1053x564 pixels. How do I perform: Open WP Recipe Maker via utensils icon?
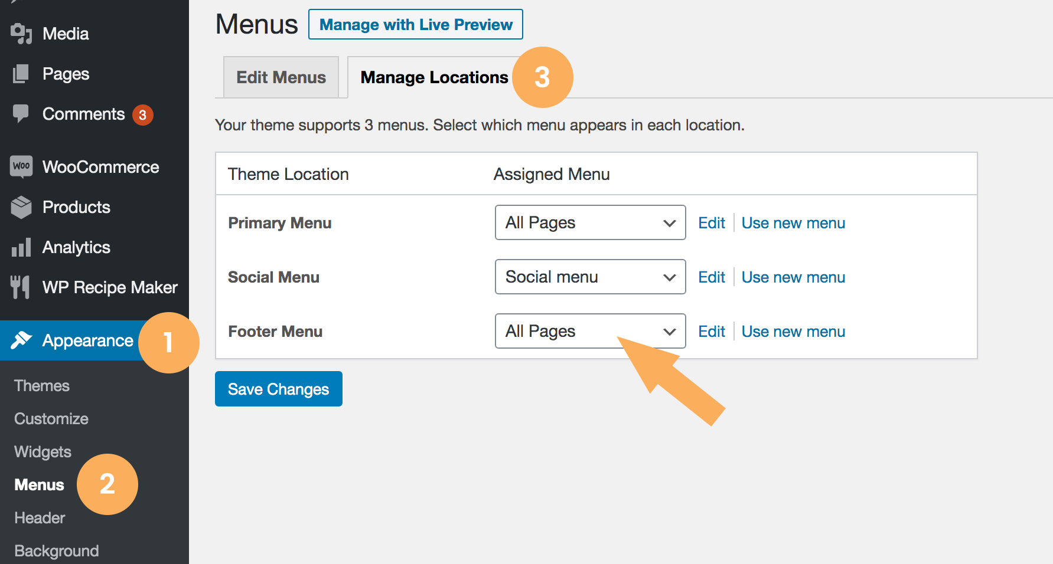coord(21,287)
